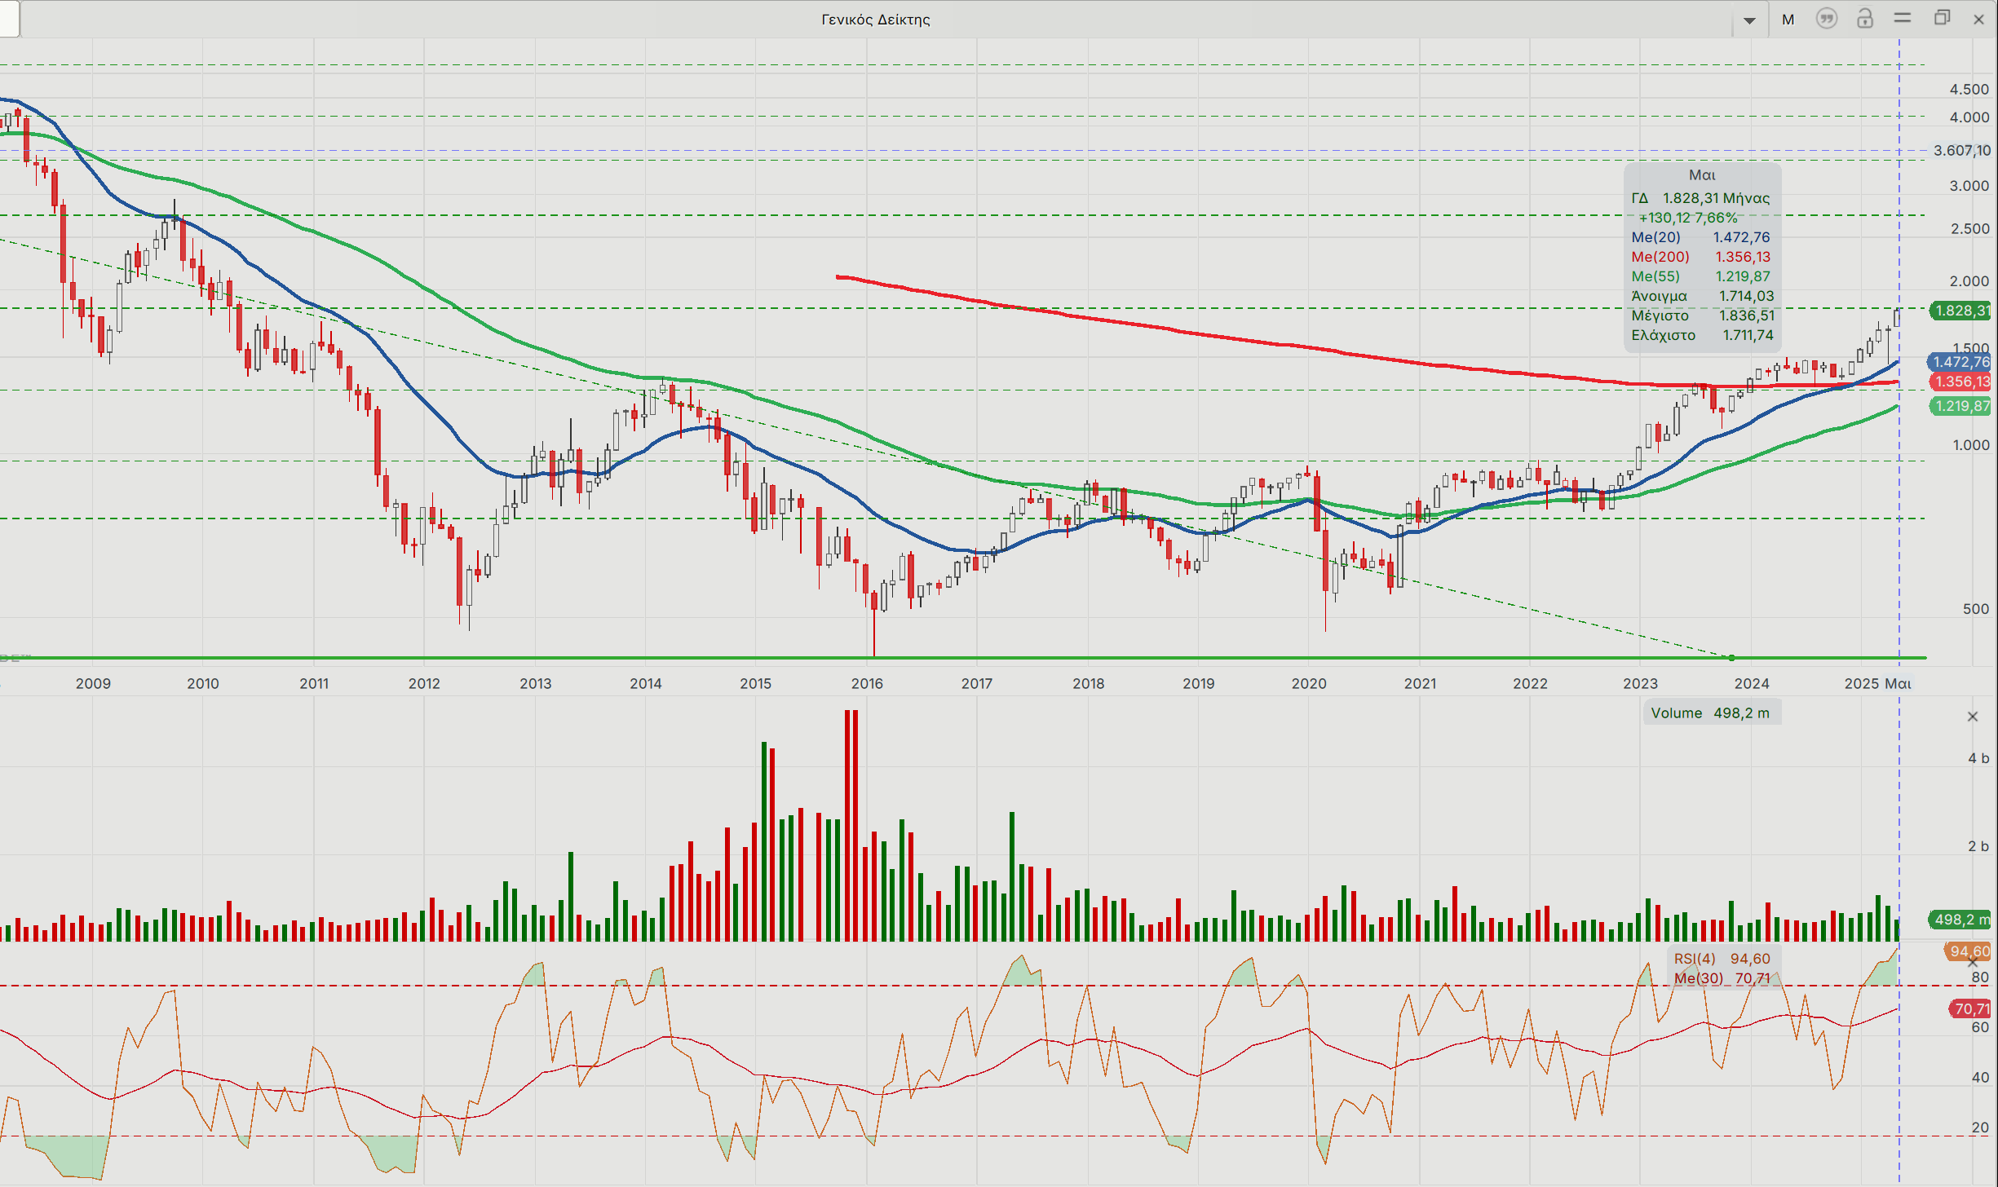Click the red 1.356,13 Me(200) price tag
The width and height of the screenshot is (1998, 1187).
click(1960, 382)
